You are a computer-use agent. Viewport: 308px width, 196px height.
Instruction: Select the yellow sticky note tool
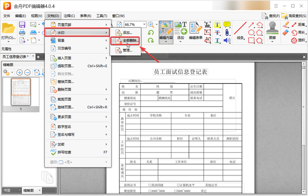pyautogui.click(x=227, y=25)
